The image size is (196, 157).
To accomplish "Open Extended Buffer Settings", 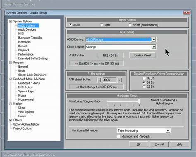I will click(x=33, y=58).
